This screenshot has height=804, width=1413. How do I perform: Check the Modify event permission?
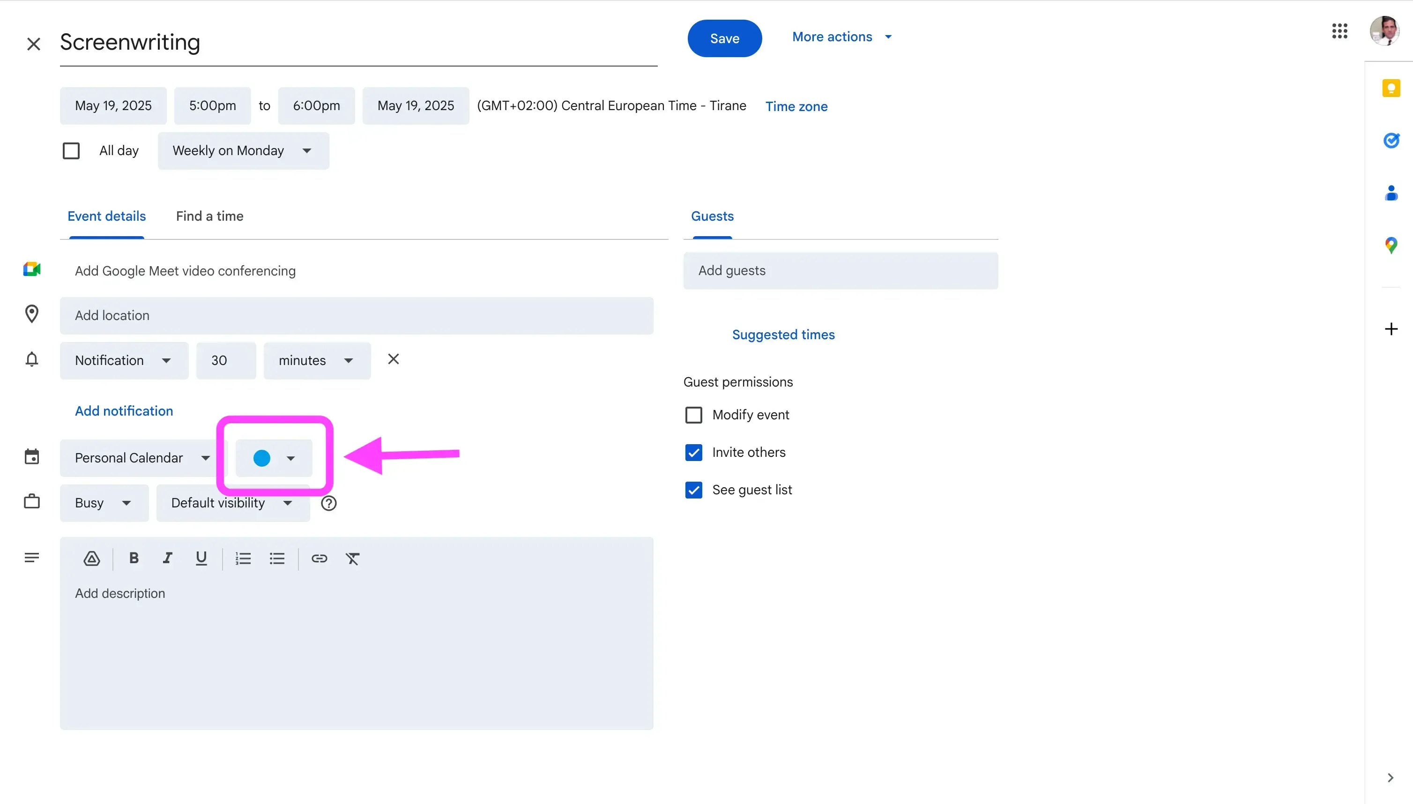pos(693,415)
